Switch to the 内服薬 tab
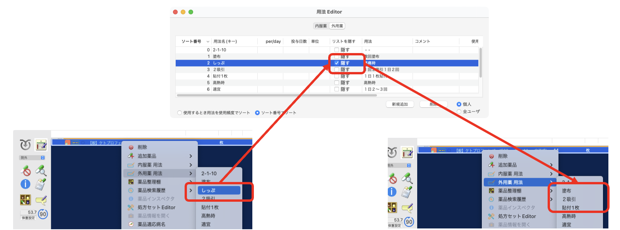 pos(321,26)
